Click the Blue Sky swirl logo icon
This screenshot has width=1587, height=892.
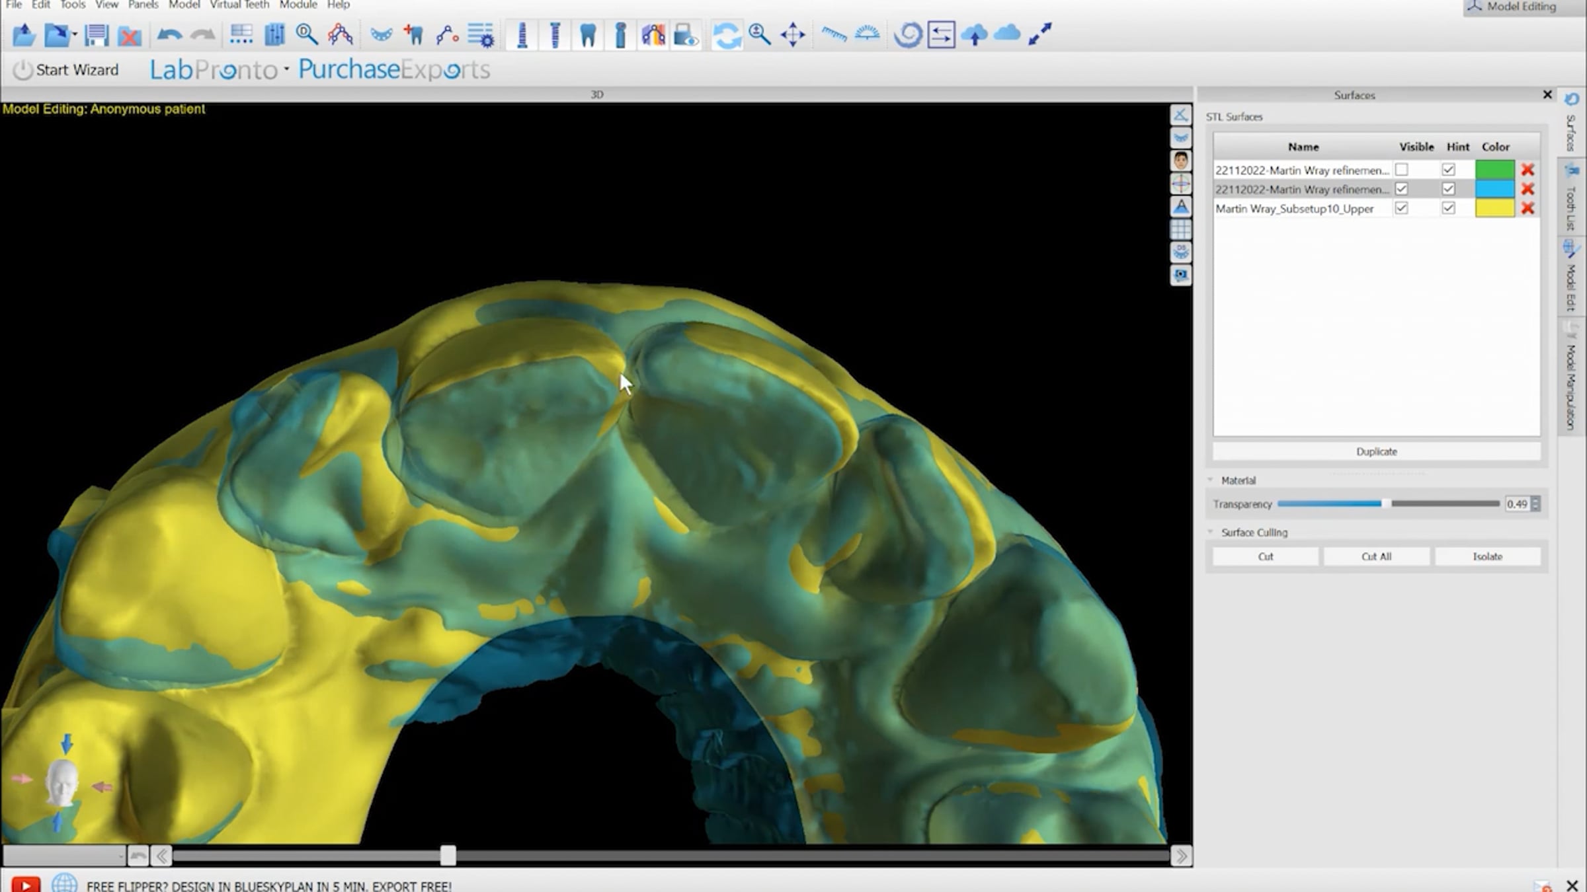pyautogui.click(x=908, y=34)
